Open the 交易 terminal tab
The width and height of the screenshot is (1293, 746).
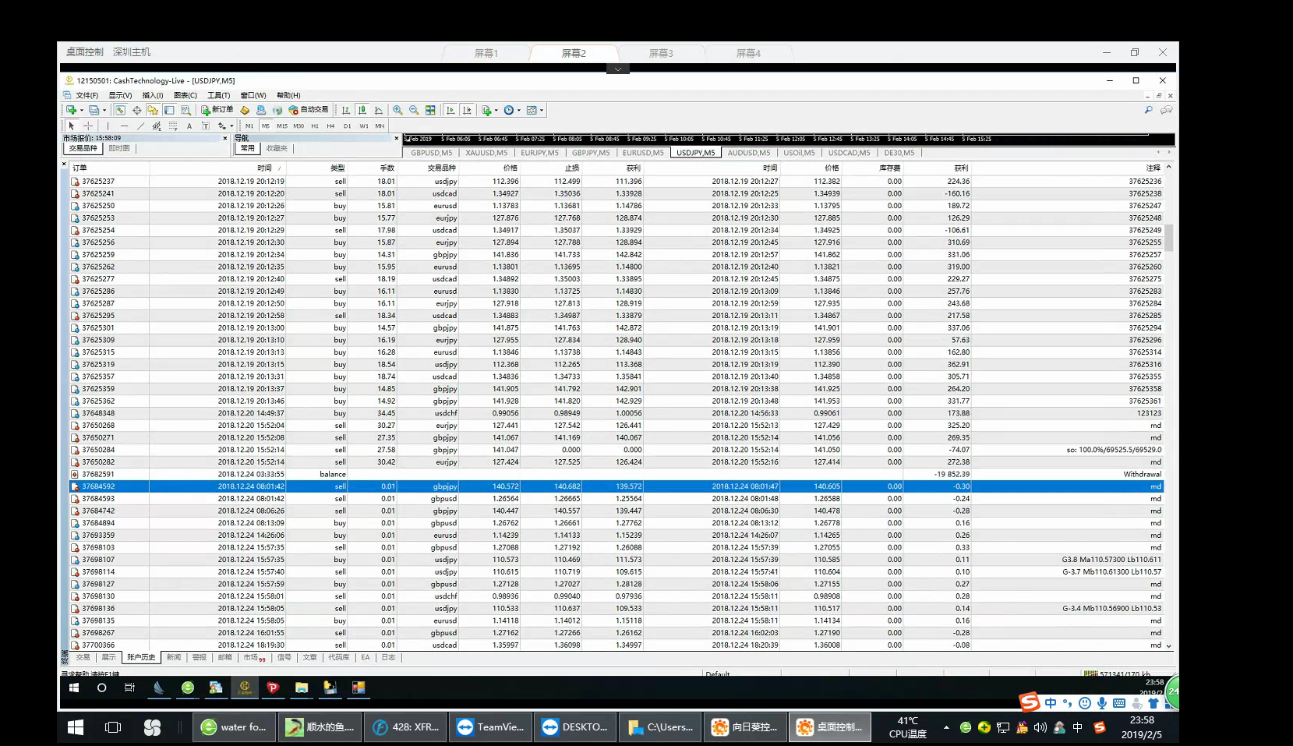pos(83,657)
